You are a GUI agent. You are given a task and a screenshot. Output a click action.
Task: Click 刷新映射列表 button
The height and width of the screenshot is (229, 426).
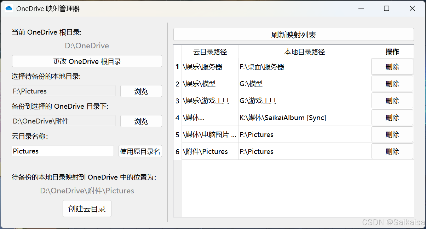click(294, 35)
